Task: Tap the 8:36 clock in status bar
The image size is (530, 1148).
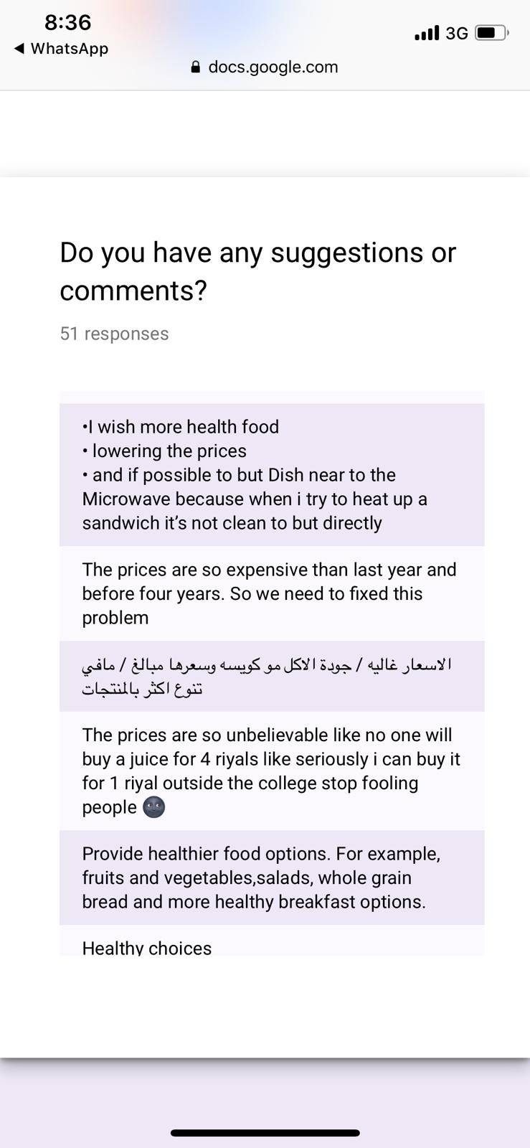Action: [68, 22]
